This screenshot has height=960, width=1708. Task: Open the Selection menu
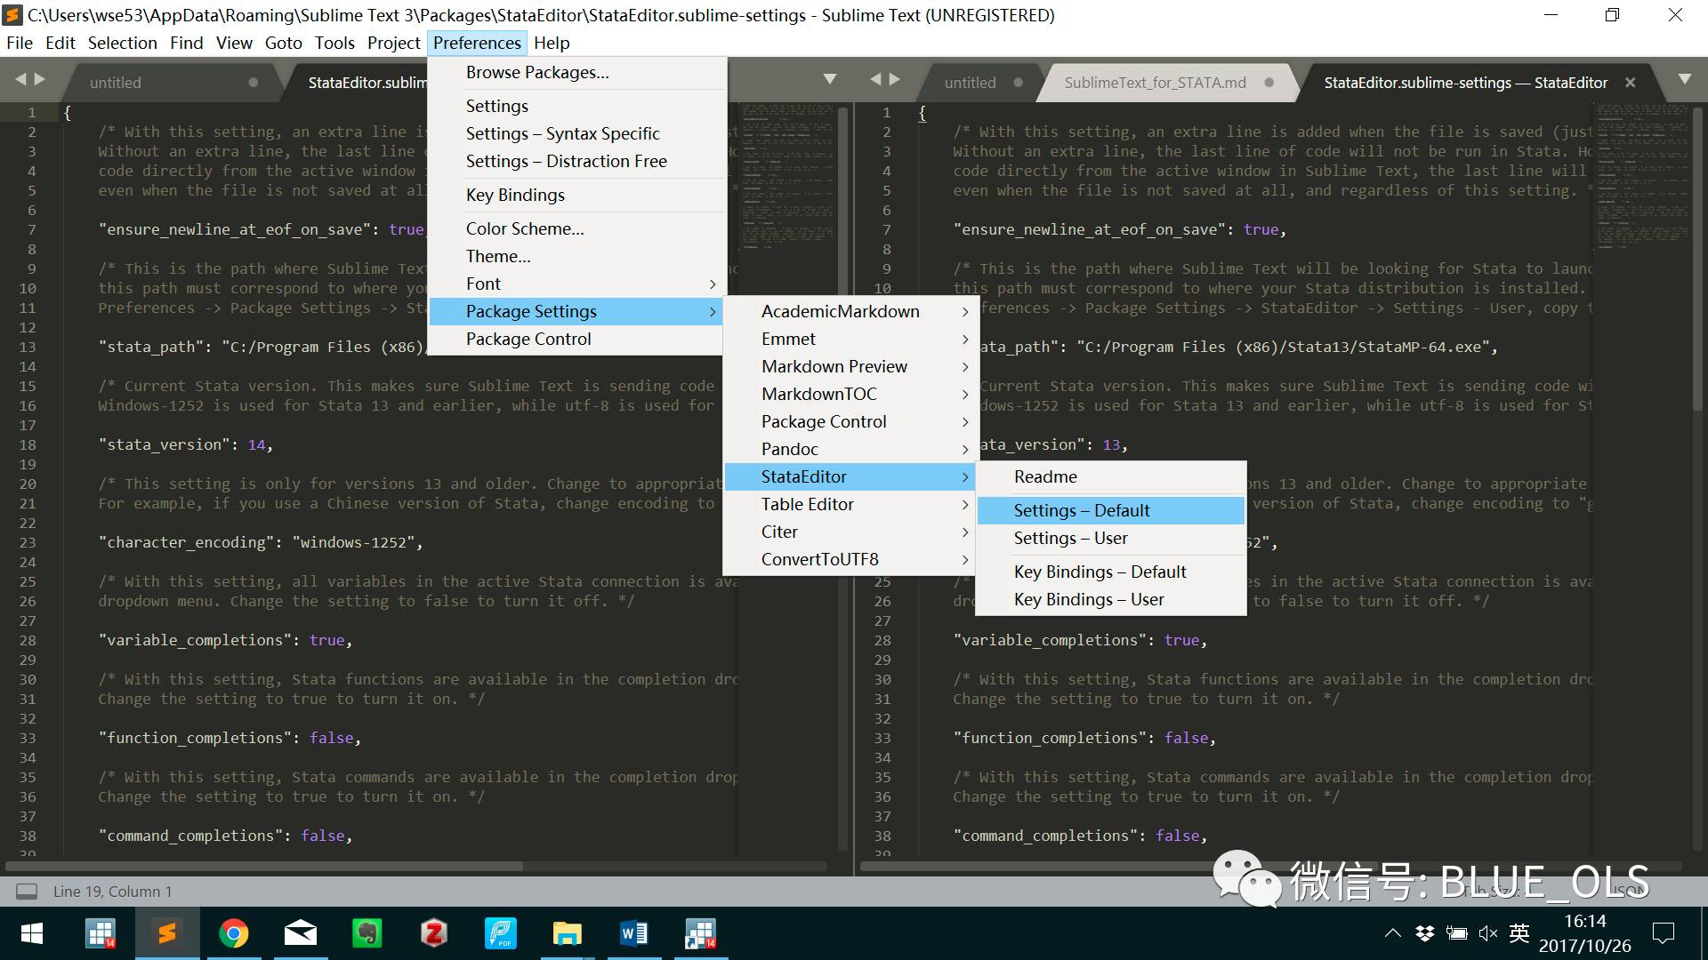point(123,43)
